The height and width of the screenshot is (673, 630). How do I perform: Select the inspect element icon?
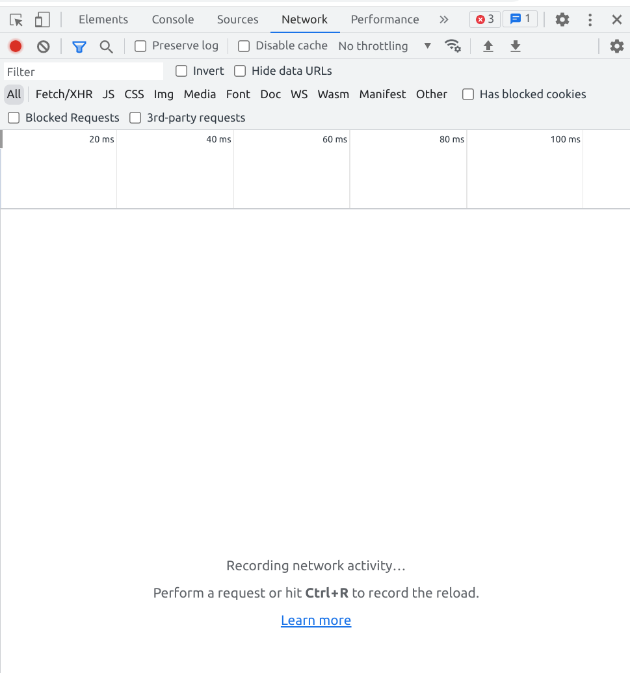click(16, 20)
